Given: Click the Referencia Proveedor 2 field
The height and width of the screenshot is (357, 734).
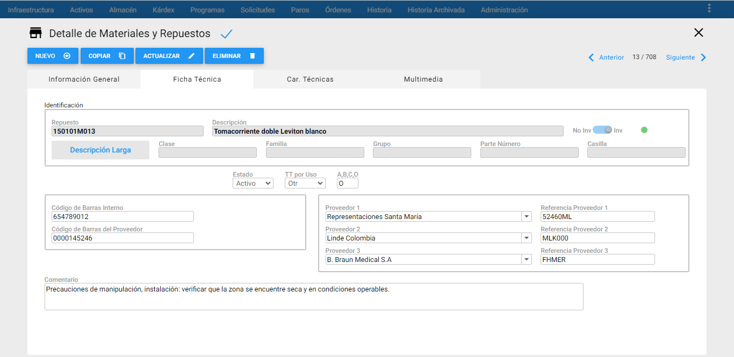Looking at the screenshot, I should [x=598, y=238].
